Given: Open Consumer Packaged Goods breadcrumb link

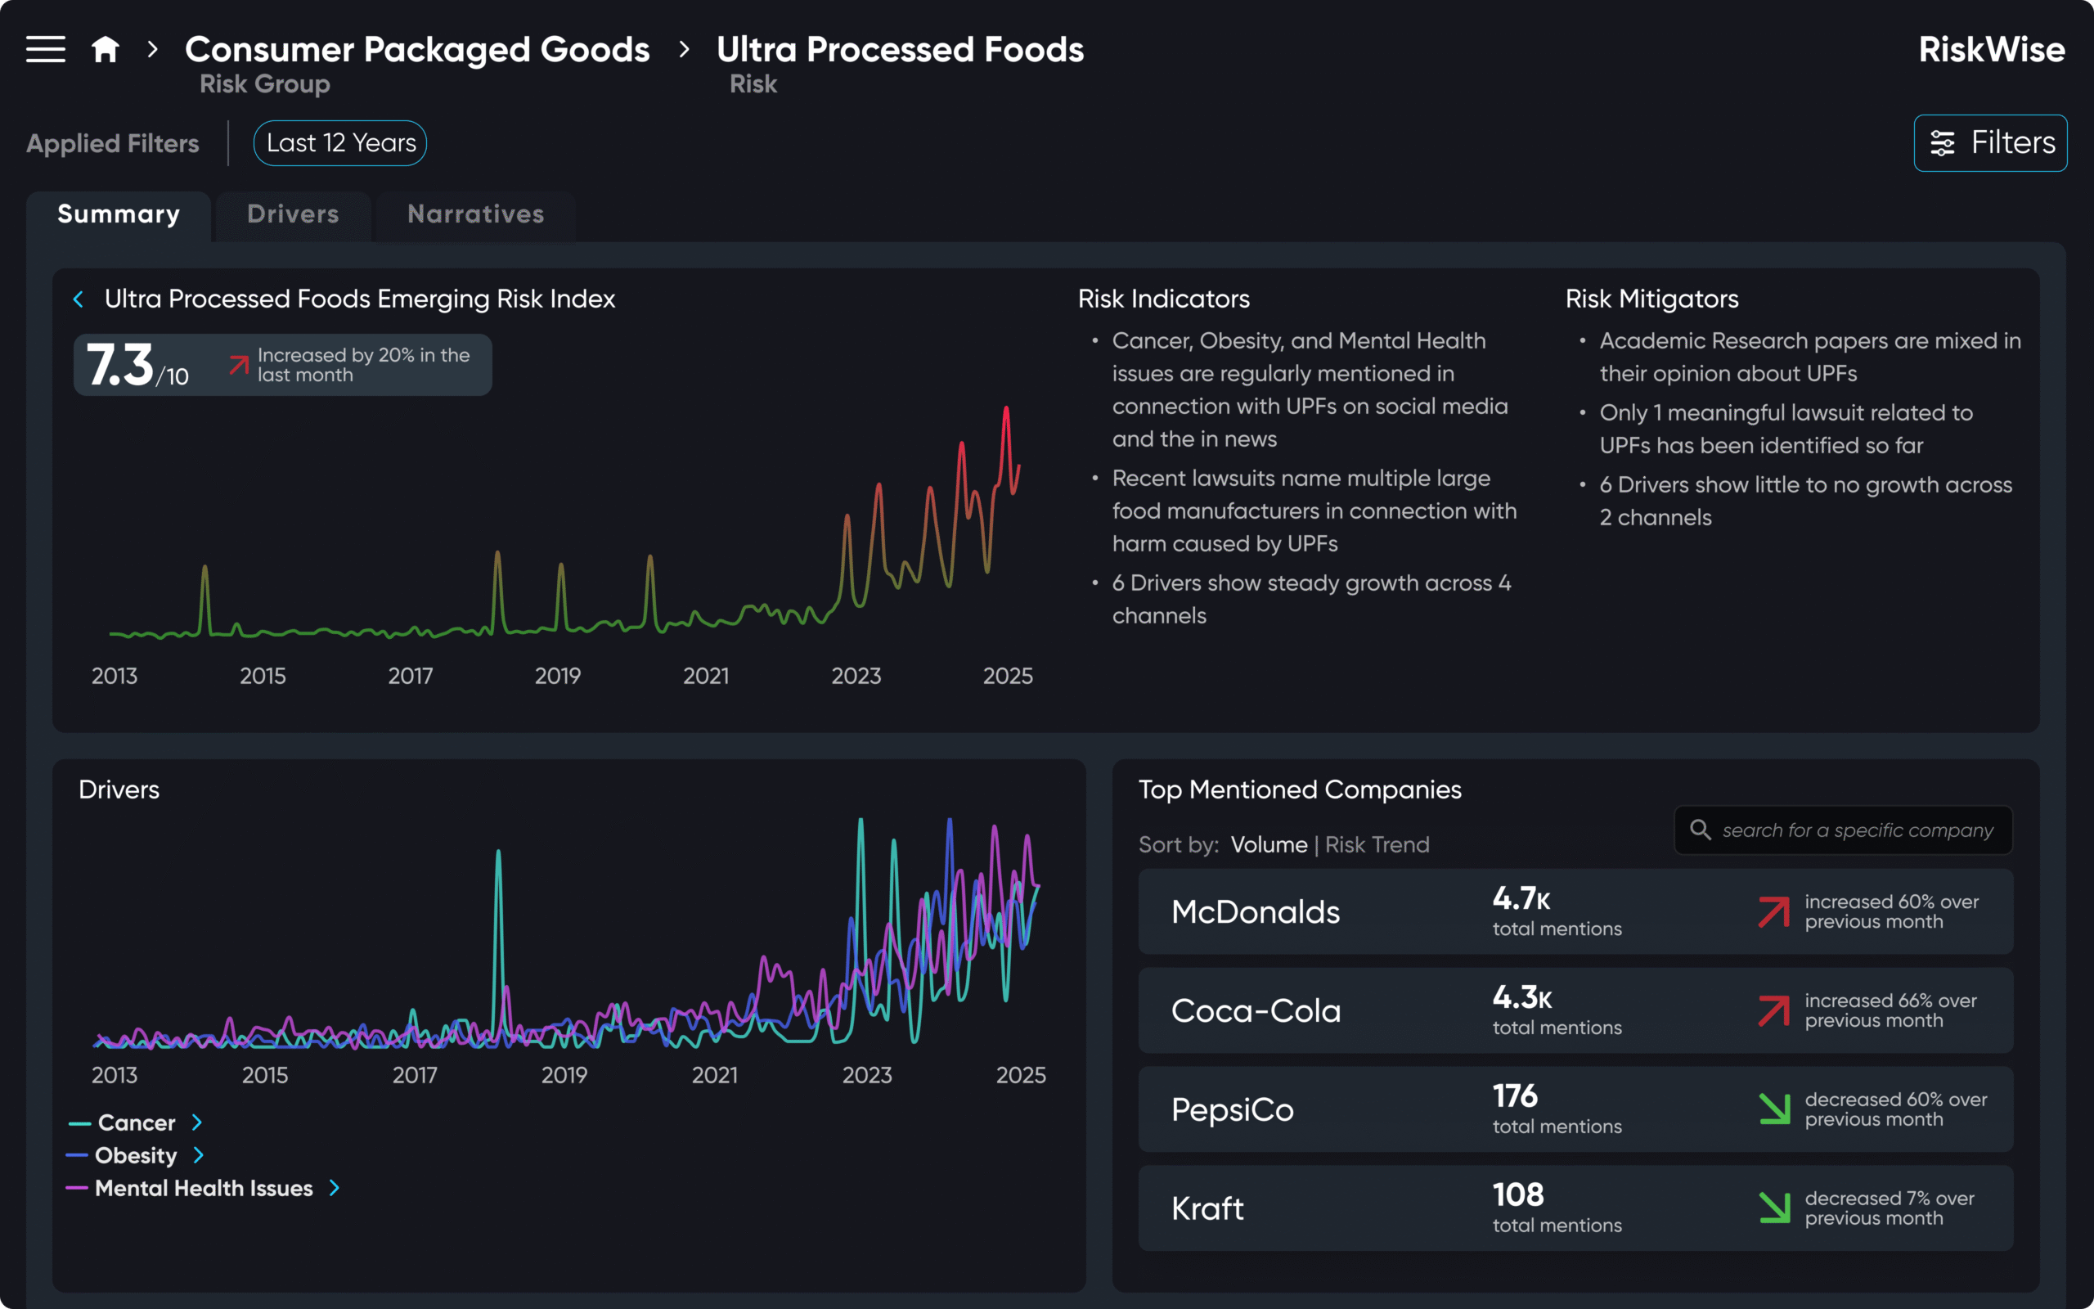Looking at the screenshot, I should (417, 49).
